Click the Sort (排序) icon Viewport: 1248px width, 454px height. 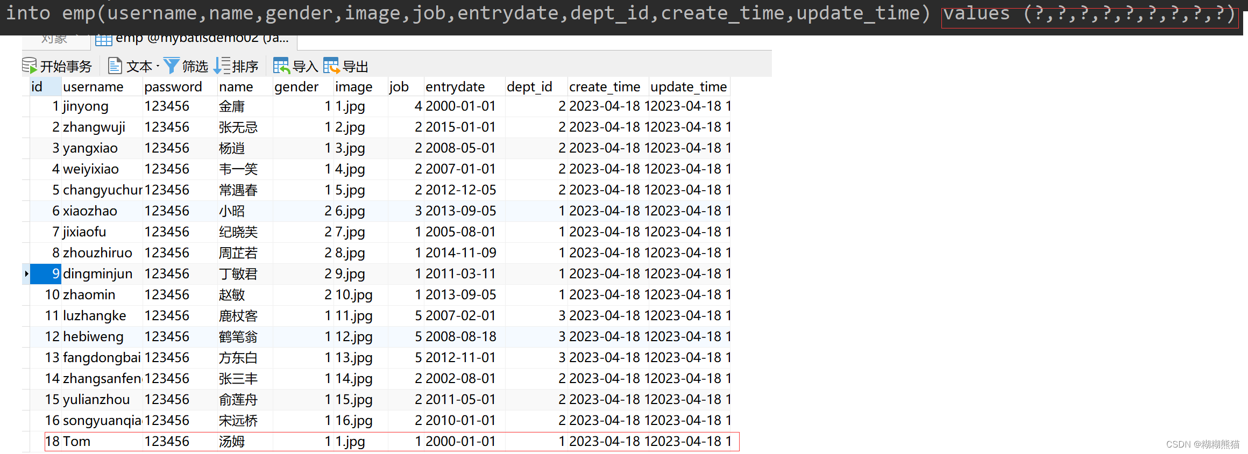[222, 66]
